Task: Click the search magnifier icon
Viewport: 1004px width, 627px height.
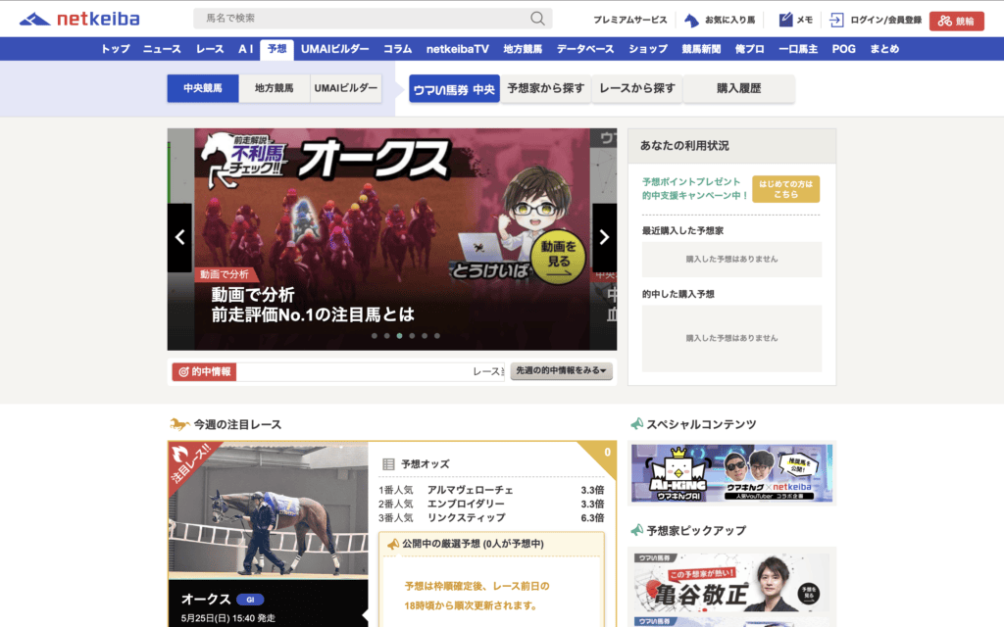Action: click(x=538, y=19)
